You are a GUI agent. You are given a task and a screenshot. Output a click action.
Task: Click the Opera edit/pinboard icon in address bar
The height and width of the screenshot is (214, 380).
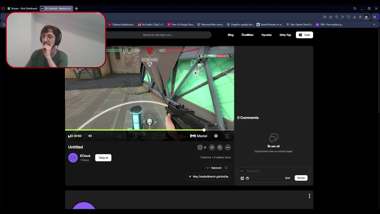click(325, 17)
